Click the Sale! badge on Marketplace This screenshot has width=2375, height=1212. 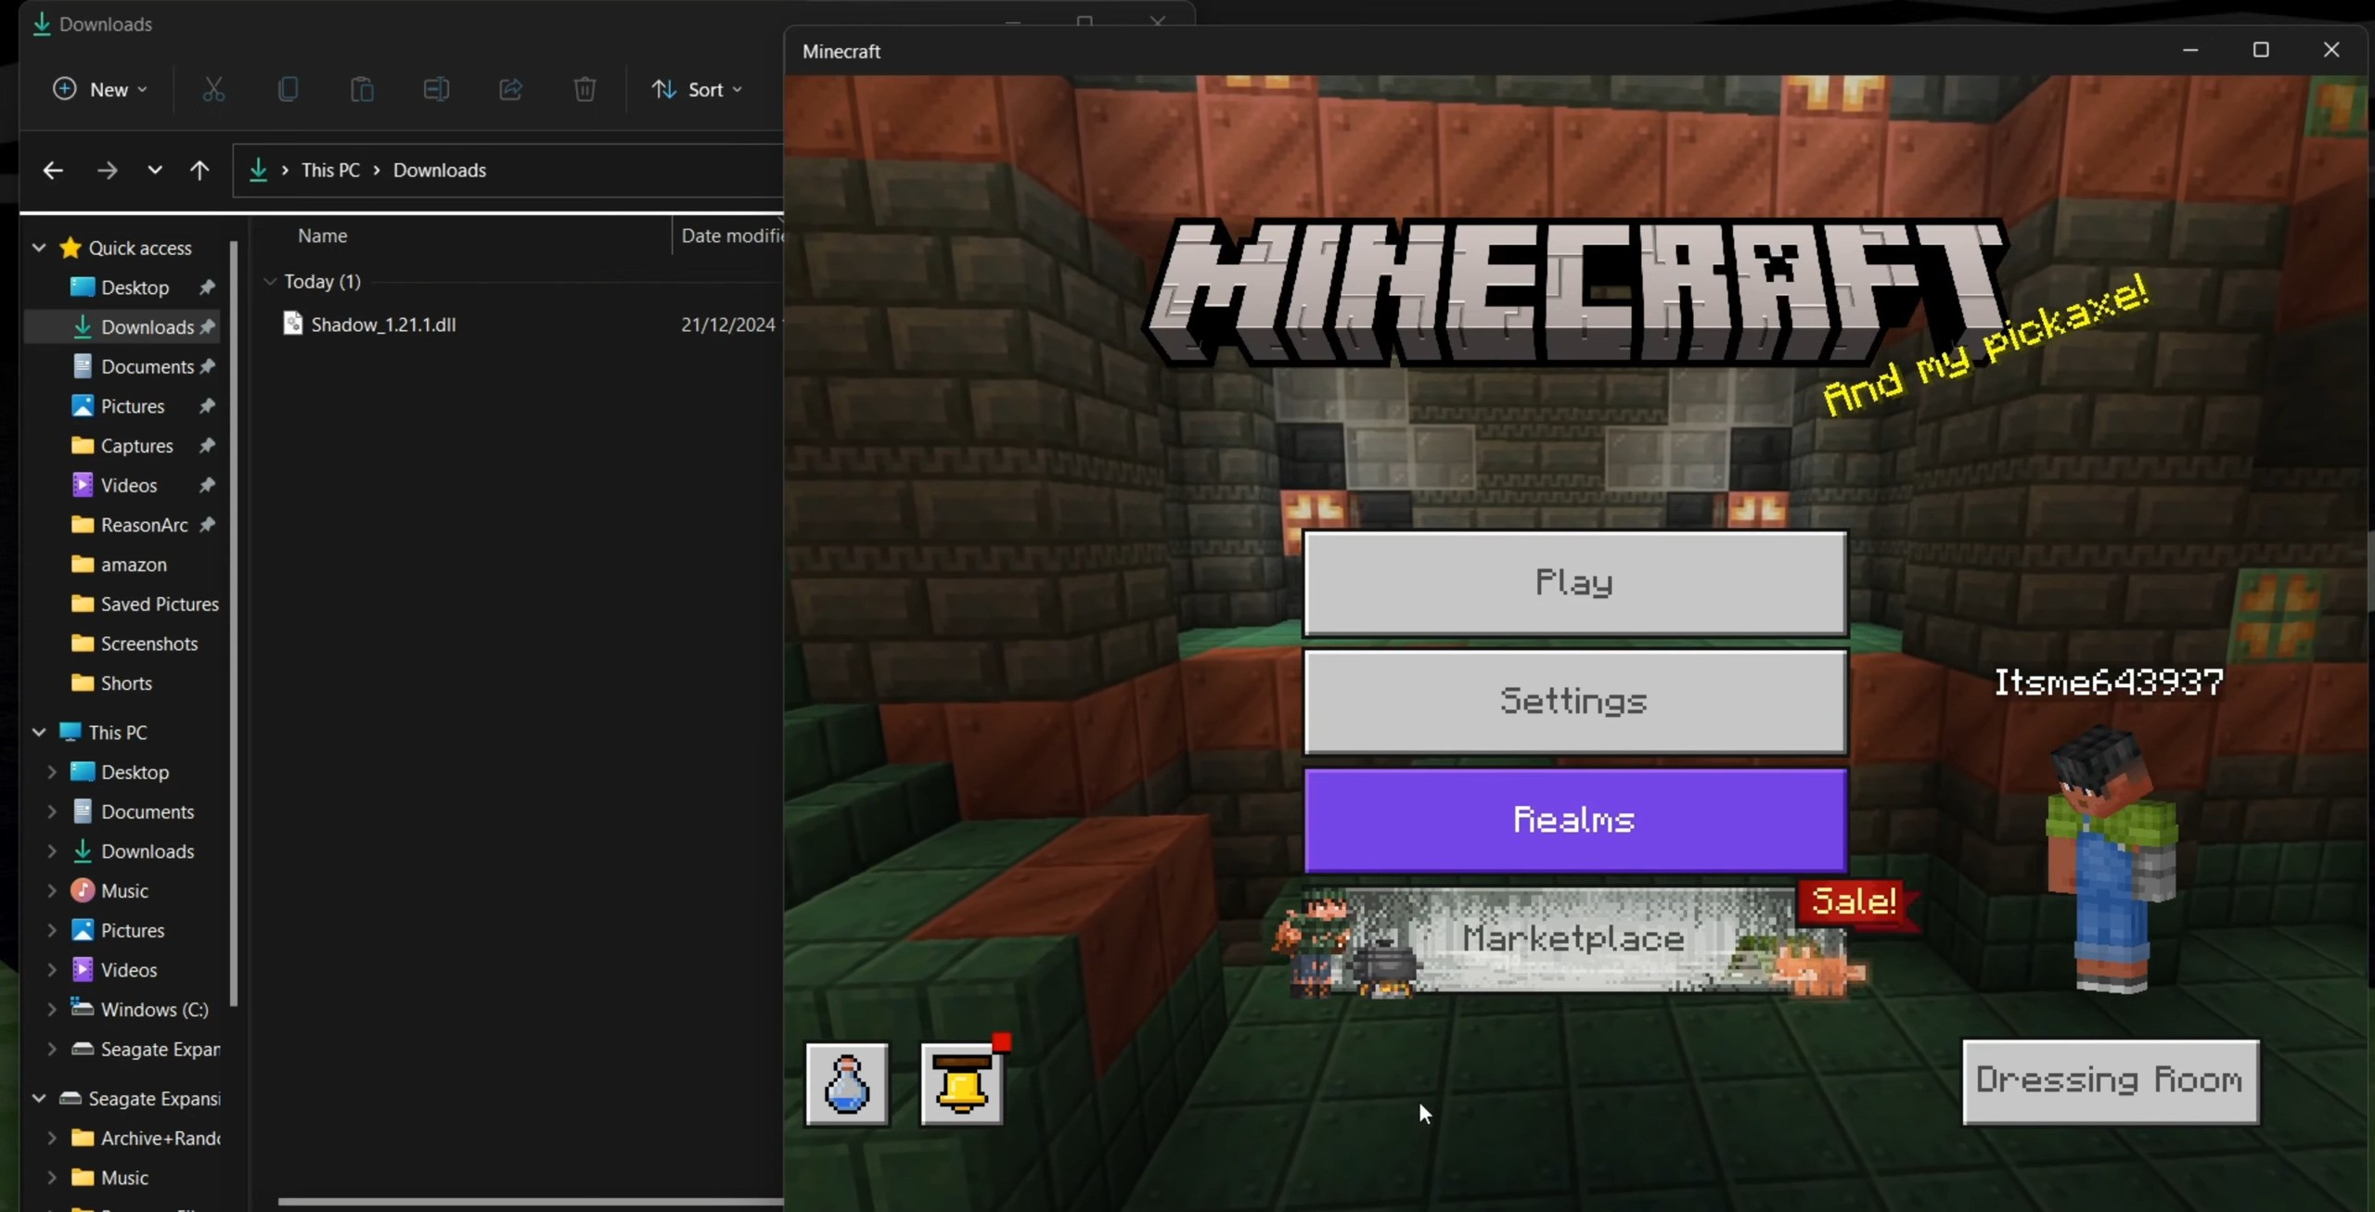(1855, 901)
